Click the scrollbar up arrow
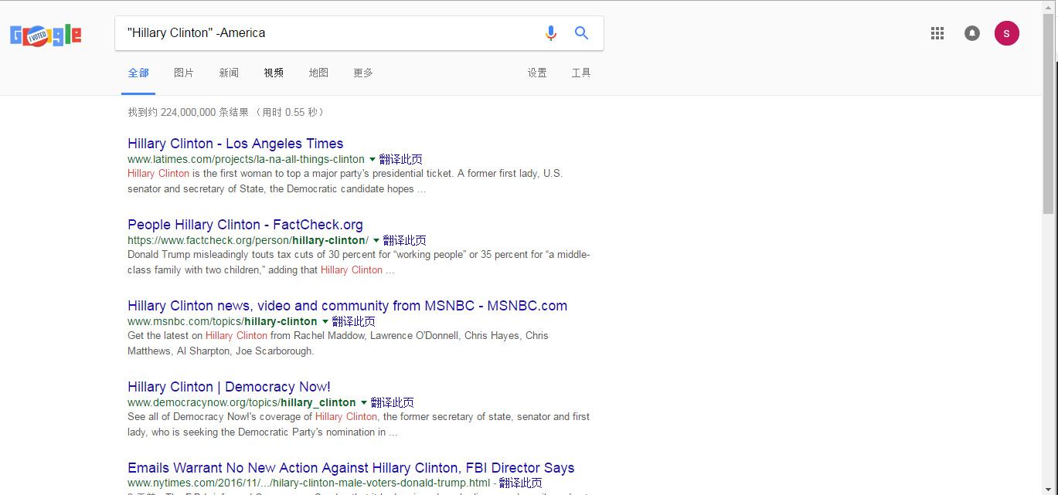 (x=1049, y=6)
